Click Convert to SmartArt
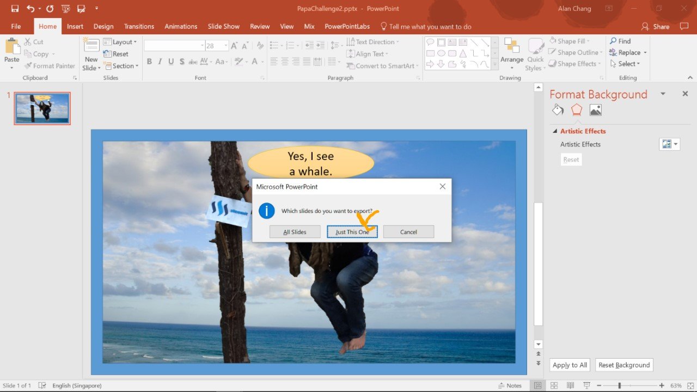697x392 pixels. coord(382,66)
